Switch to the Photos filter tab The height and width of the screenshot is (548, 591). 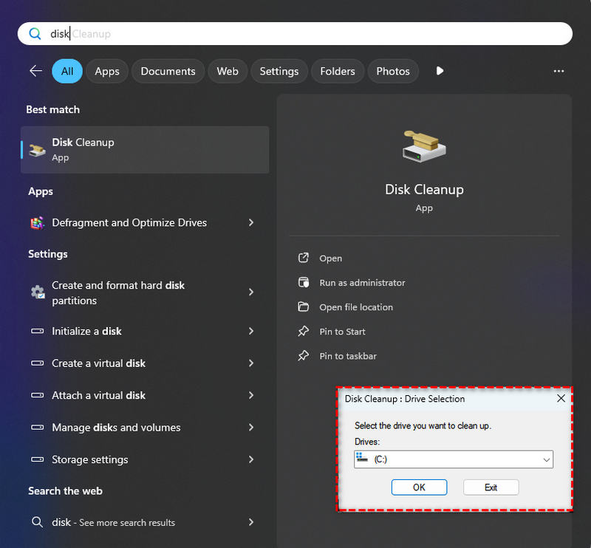tap(393, 71)
